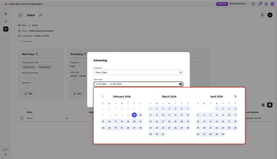
Task: Select March 31 in the calendar
Action: [x=163, y=134]
